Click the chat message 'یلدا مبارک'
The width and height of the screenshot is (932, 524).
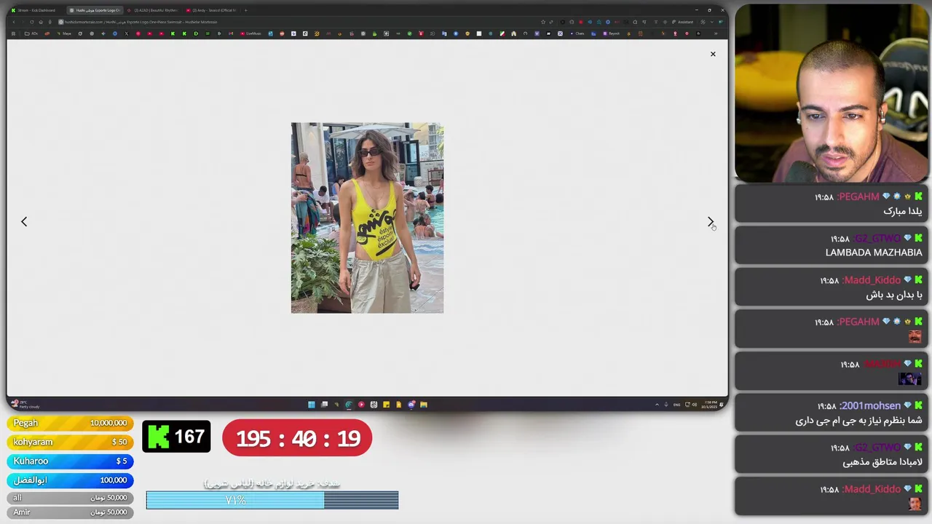click(903, 211)
